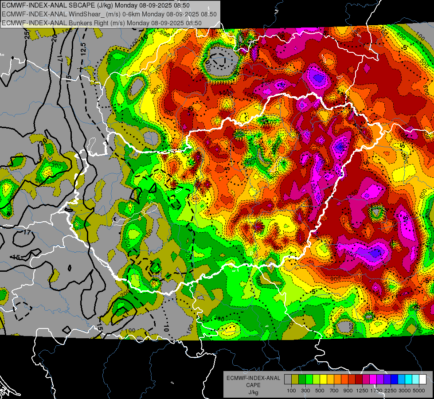Click the legend label 300
The width and height of the screenshot is (434, 399).
coord(305,391)
